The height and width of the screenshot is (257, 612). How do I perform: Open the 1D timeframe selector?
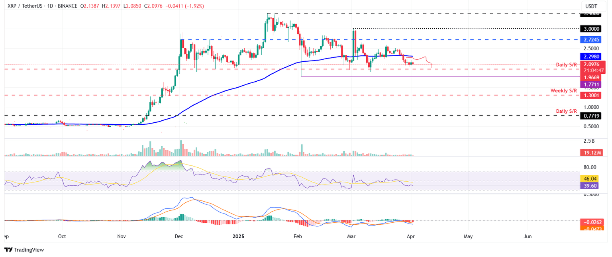[x=50, y=6]
